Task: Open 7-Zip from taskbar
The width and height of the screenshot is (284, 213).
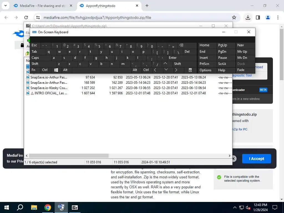Action: point(75,207)
